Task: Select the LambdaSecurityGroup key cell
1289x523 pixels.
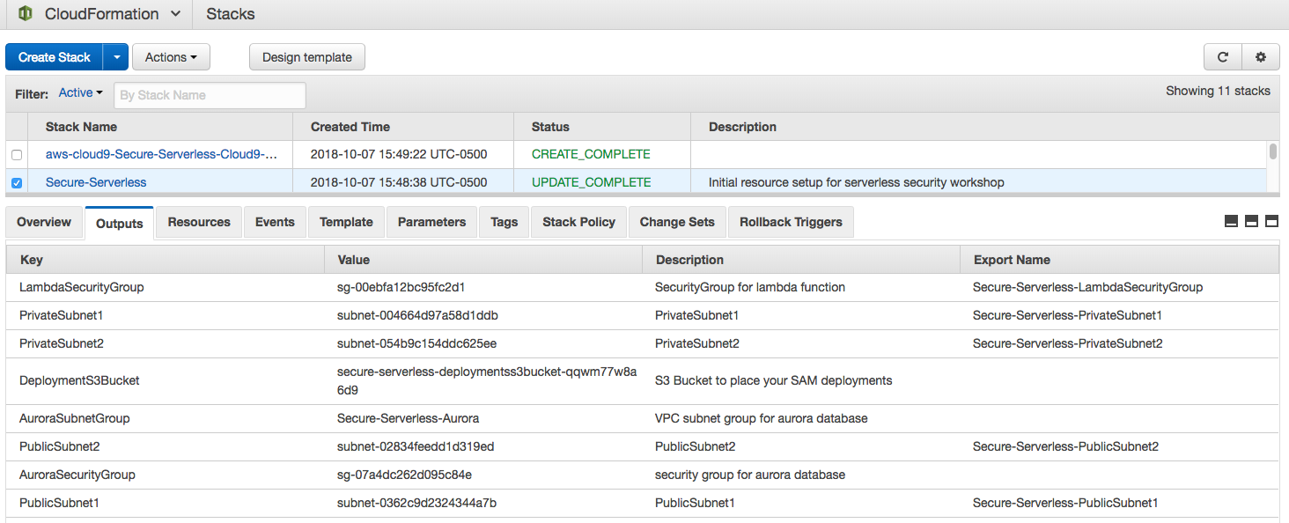Action: point(82,287)
